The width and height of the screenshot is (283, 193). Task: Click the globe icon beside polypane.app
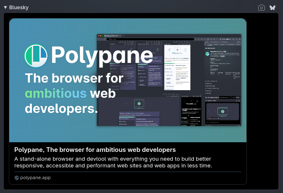(x=16, y=178)
